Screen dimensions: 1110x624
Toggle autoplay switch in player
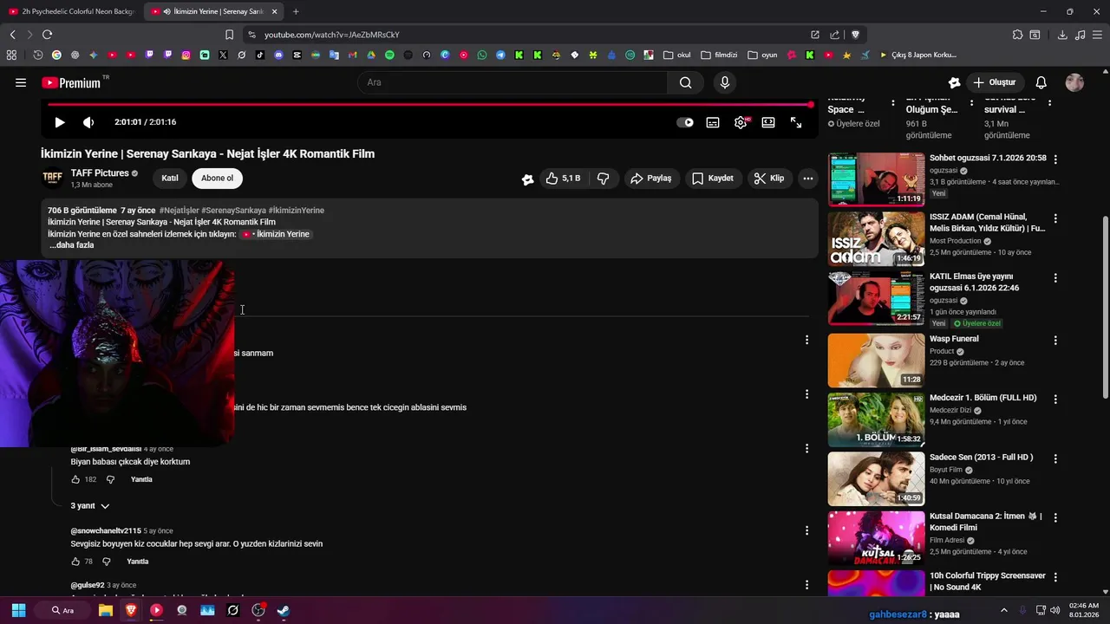(685, 122)
